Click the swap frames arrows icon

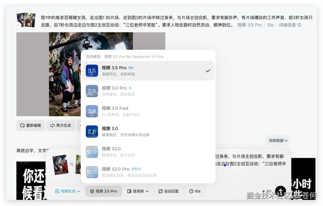click(71, 164)
